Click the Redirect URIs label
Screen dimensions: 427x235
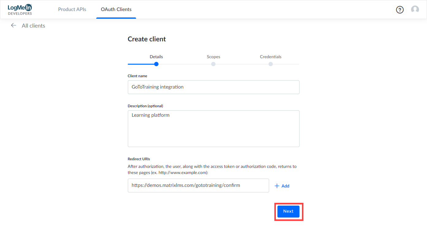pyautogui.click(x=139, y=159)
